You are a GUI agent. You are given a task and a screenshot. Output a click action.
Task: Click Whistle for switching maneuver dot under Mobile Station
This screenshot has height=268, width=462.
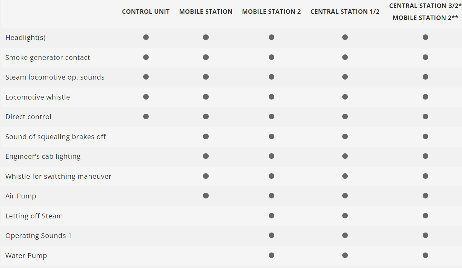(206, 176)
